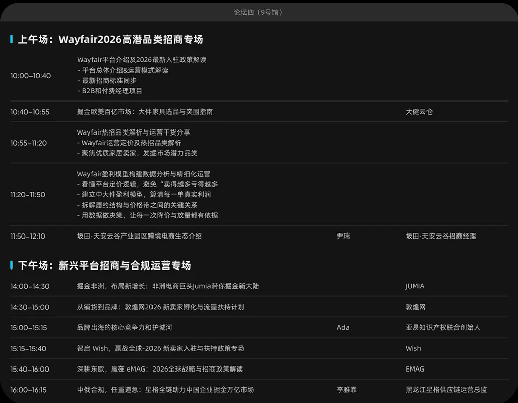The image size is (518, 403).
Task: Click the 掘金非洲 Jumia topic
Action: (168, 286)
